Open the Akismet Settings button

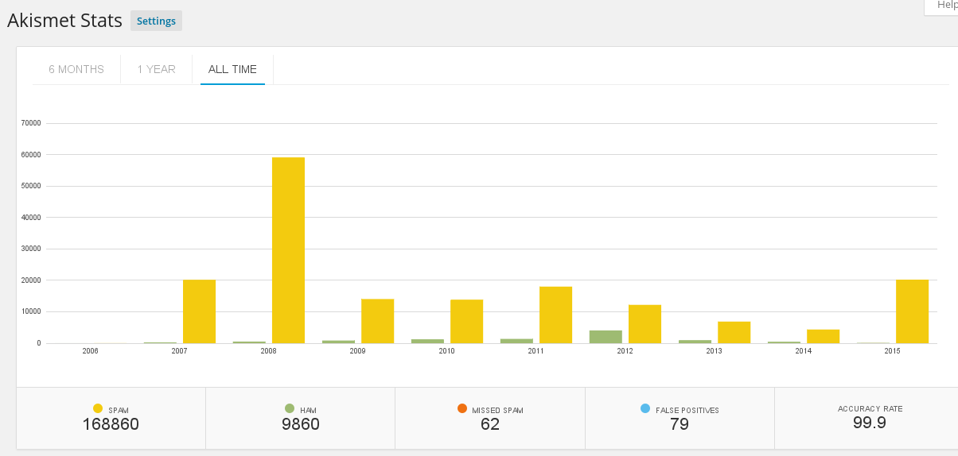click(x=156, y=21)
